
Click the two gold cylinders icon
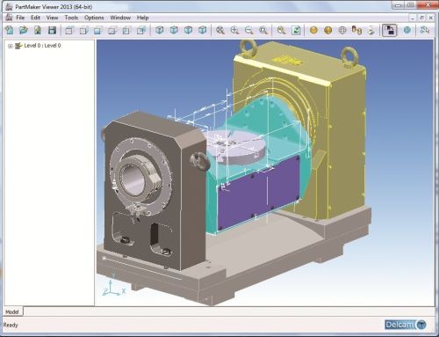[x=356, y=30]
